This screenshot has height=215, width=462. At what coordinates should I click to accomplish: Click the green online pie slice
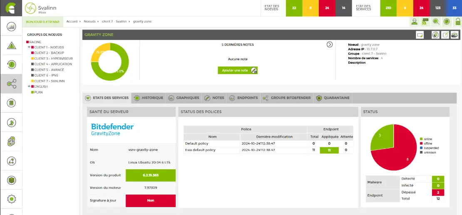[383, 137]
